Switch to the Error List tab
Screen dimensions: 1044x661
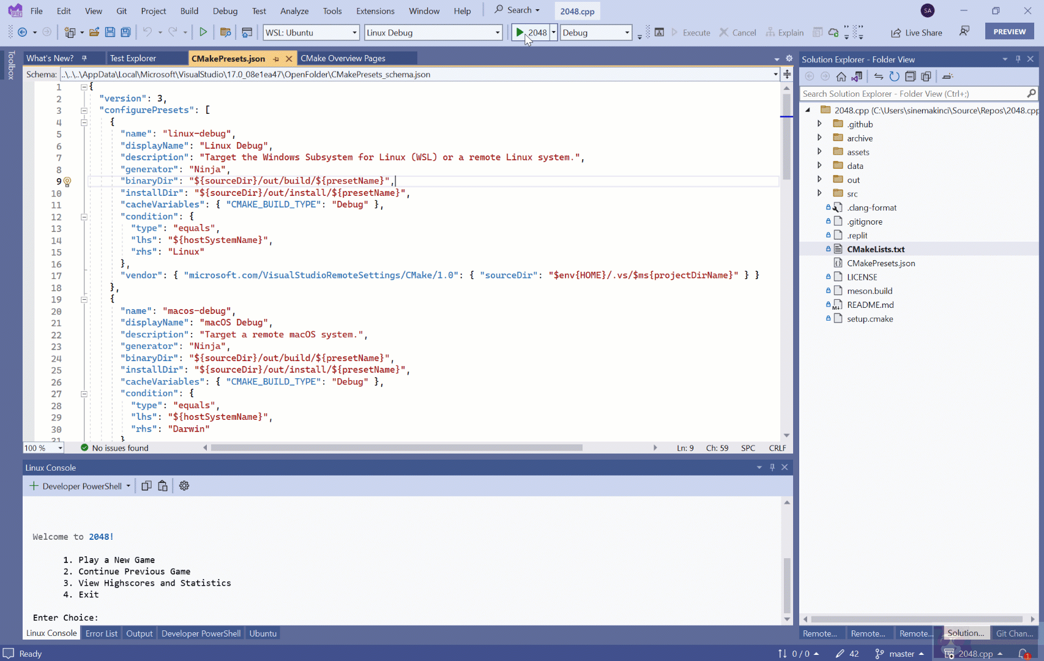point(102,633)
